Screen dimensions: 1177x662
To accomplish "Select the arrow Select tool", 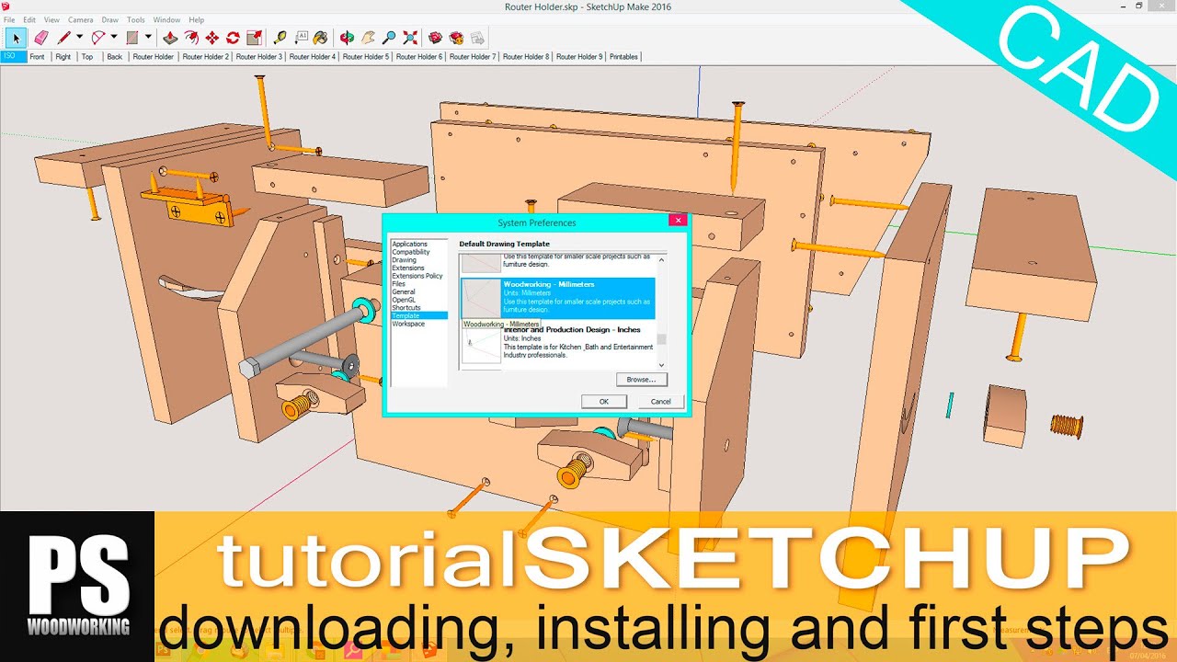I will (16, 38).
